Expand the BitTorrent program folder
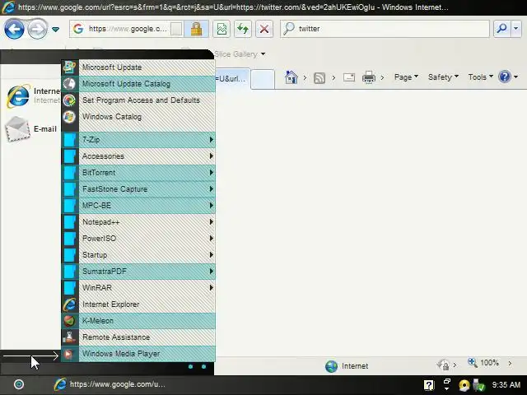 138,172
